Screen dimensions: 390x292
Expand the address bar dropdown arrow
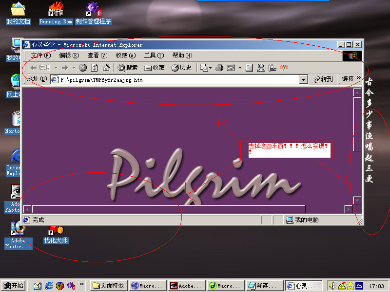[304, 79]
